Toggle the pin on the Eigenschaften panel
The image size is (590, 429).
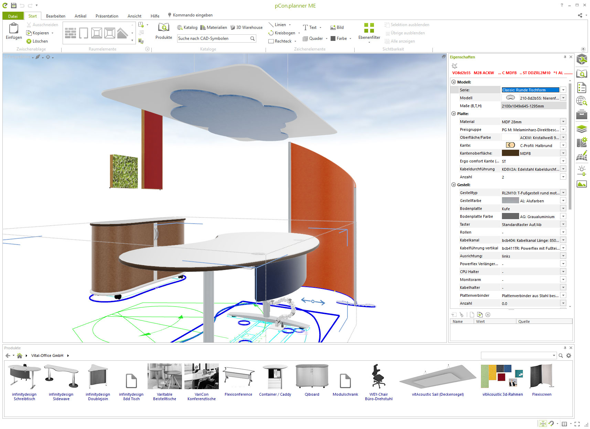click(x=565, y=57)
